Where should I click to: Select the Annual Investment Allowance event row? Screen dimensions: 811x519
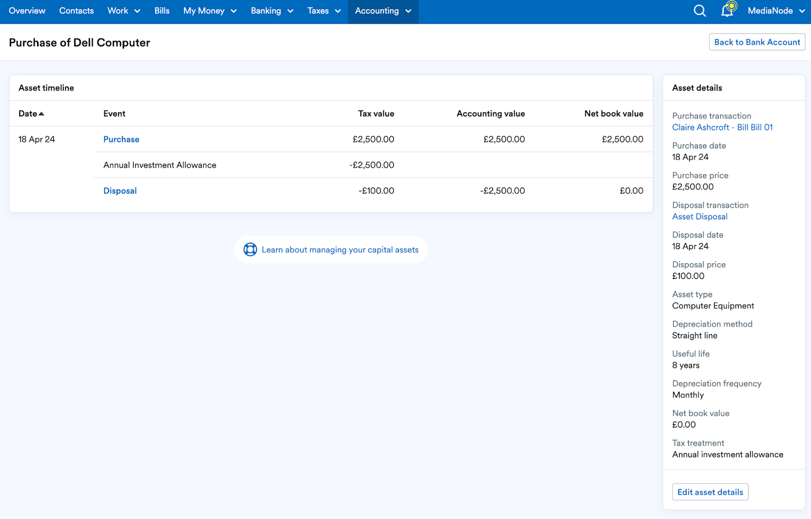pyautogui.click(x=373, y=165)
